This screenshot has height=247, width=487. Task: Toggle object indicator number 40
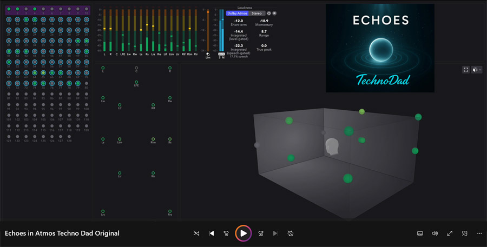[87, 41]
